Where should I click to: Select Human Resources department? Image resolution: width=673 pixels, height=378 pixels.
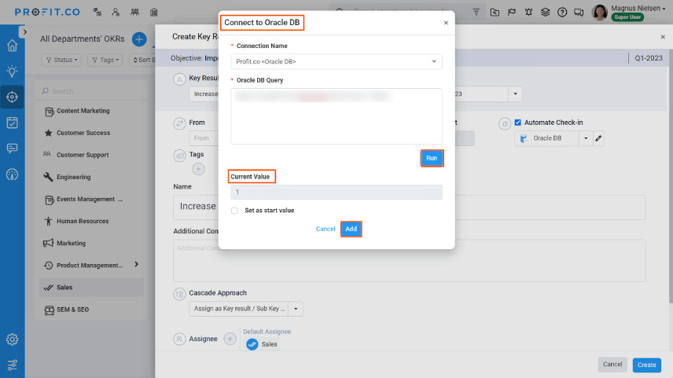91,221
